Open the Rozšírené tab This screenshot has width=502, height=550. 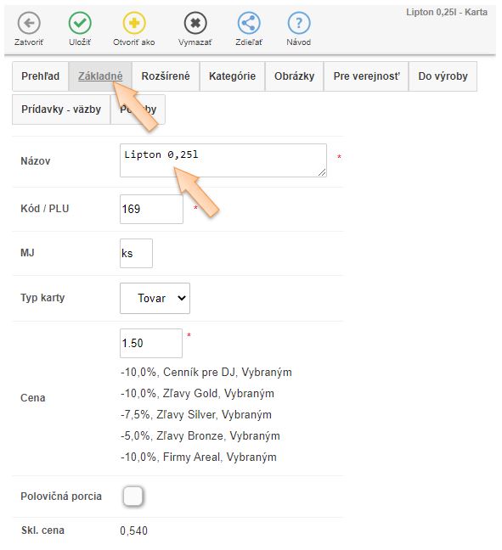(x=166, y=76)
